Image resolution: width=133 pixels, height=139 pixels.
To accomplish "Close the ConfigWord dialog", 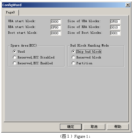I will (128, 5).
